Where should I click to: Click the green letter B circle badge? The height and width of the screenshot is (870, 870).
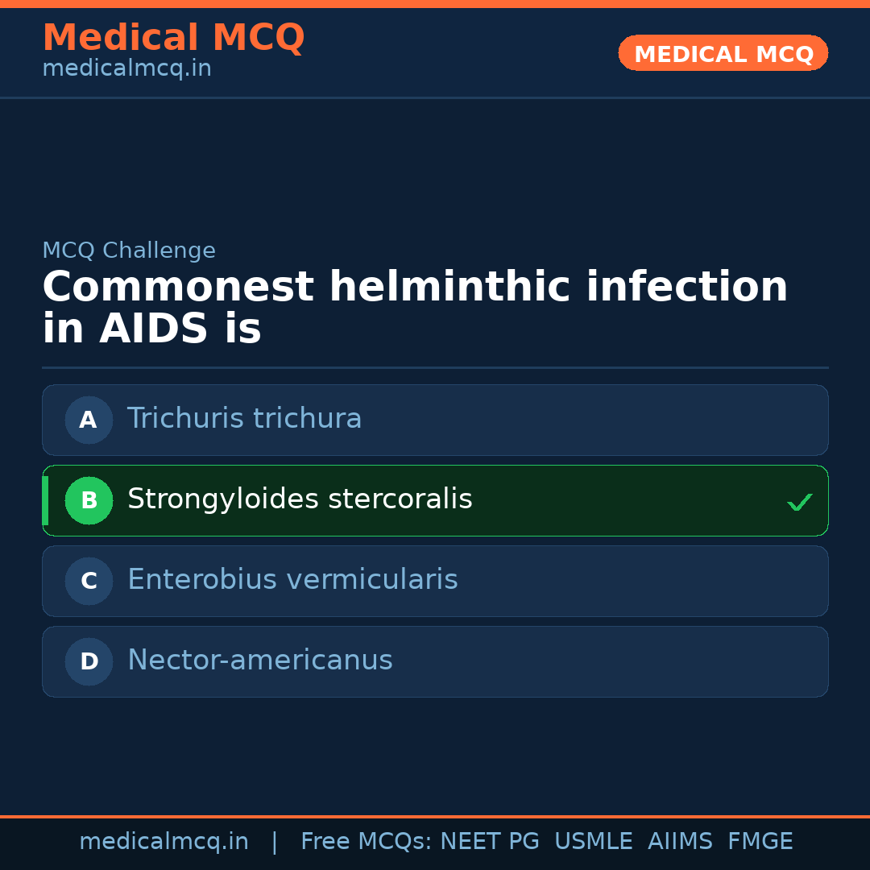coord(89,500)
